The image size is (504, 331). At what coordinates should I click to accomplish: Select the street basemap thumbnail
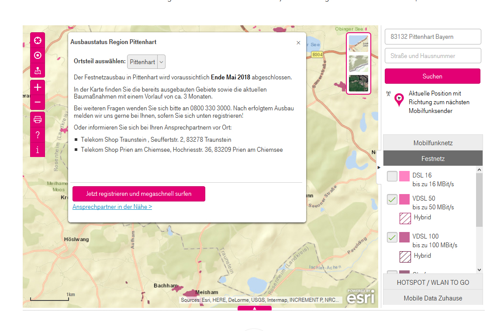(359, 44)
